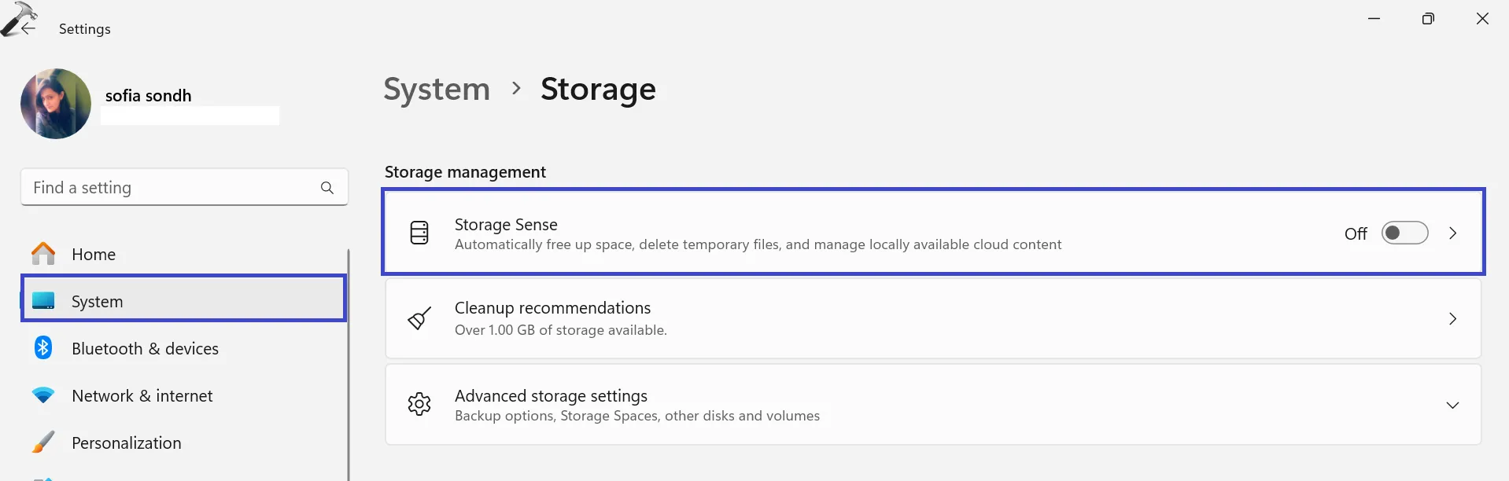
Task: Click System in the breadcrumb
Action: pyautogui.click(x=437, y=89)
